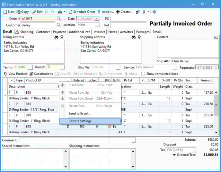Click the refresh icon in toolbar
Screen dimensions: 221x172
coord(154,12)
